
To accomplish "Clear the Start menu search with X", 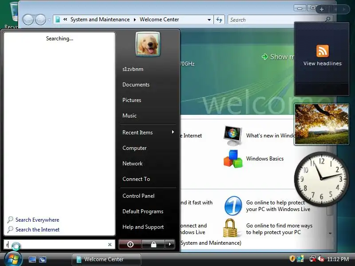I will [110, 245].
